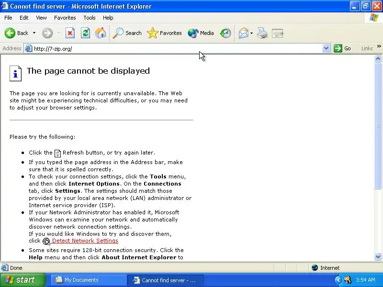Open the Mail envelope icon
The image size is (383, 287).
pyautogui.click(x=244, y=33)
